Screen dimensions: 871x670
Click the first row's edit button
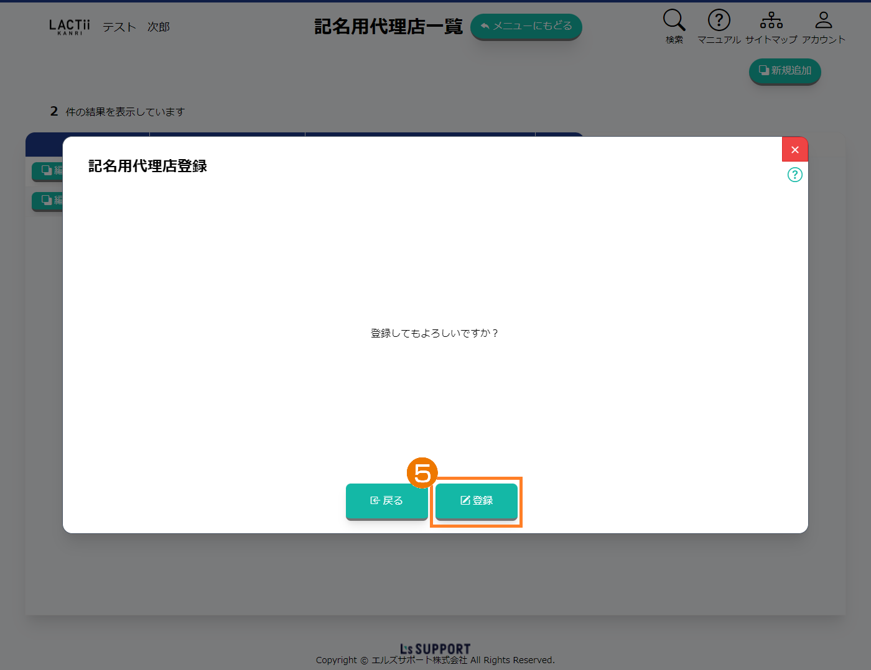pyautogui.click(x=48, y=170)
